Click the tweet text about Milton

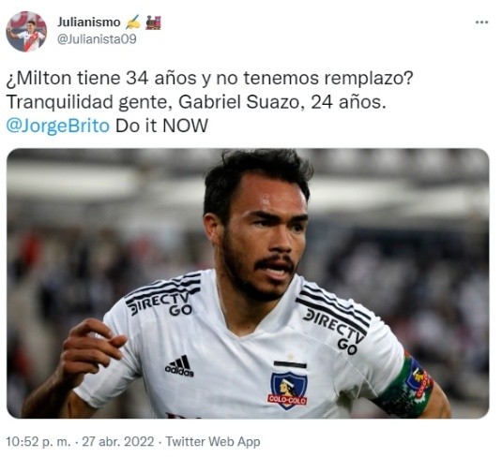click(x=209, y=79)
